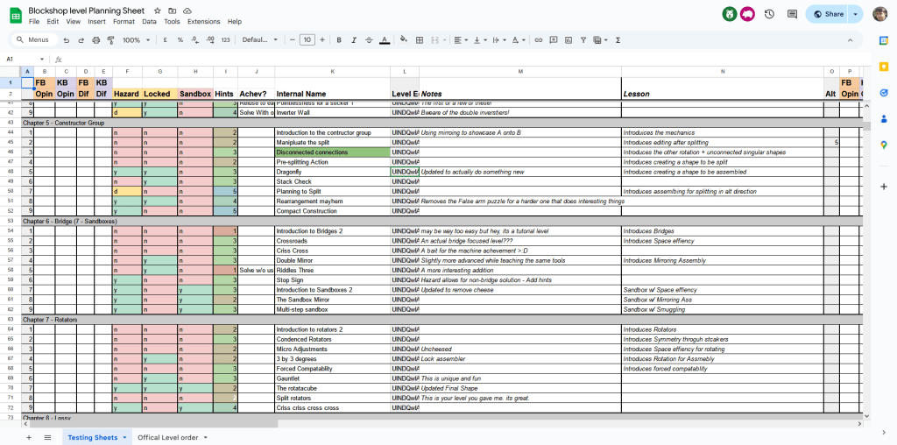This screenshot has width=897, height=445.
Task: Toggle italic formatting
Action: 354,40
